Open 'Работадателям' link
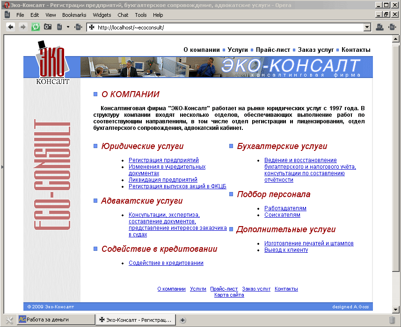401x327 pixels. point(285,208)
